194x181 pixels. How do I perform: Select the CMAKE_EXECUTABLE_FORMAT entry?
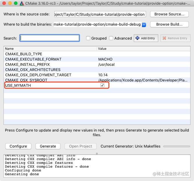point(33,59)
